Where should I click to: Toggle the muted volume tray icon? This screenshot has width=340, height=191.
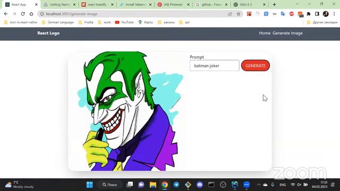click(x=299, y=185)
